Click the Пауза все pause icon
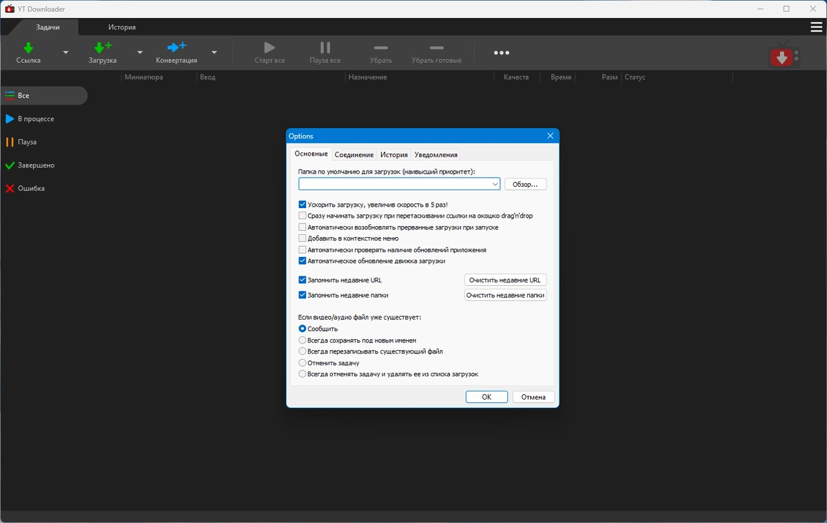The image size is (827, 523). (325, 48)
